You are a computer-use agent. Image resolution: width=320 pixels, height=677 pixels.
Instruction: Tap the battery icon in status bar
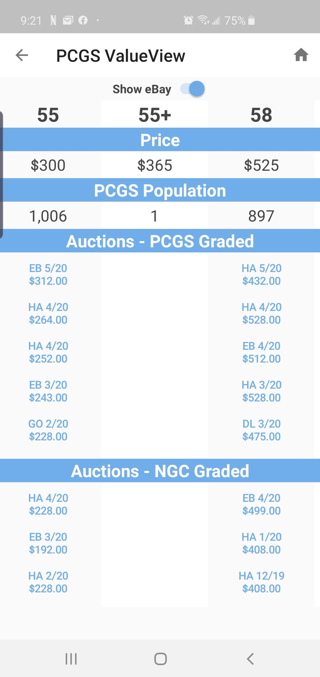(x=251, y=20)
